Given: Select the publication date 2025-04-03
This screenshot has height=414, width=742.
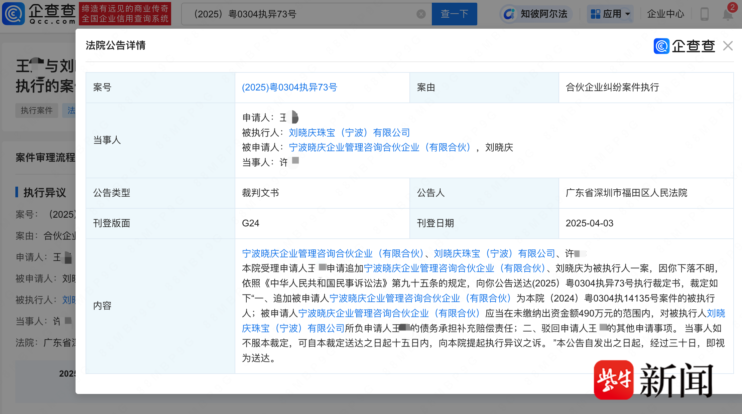Looking at the screenshot, I should click(x=589, y=223).
